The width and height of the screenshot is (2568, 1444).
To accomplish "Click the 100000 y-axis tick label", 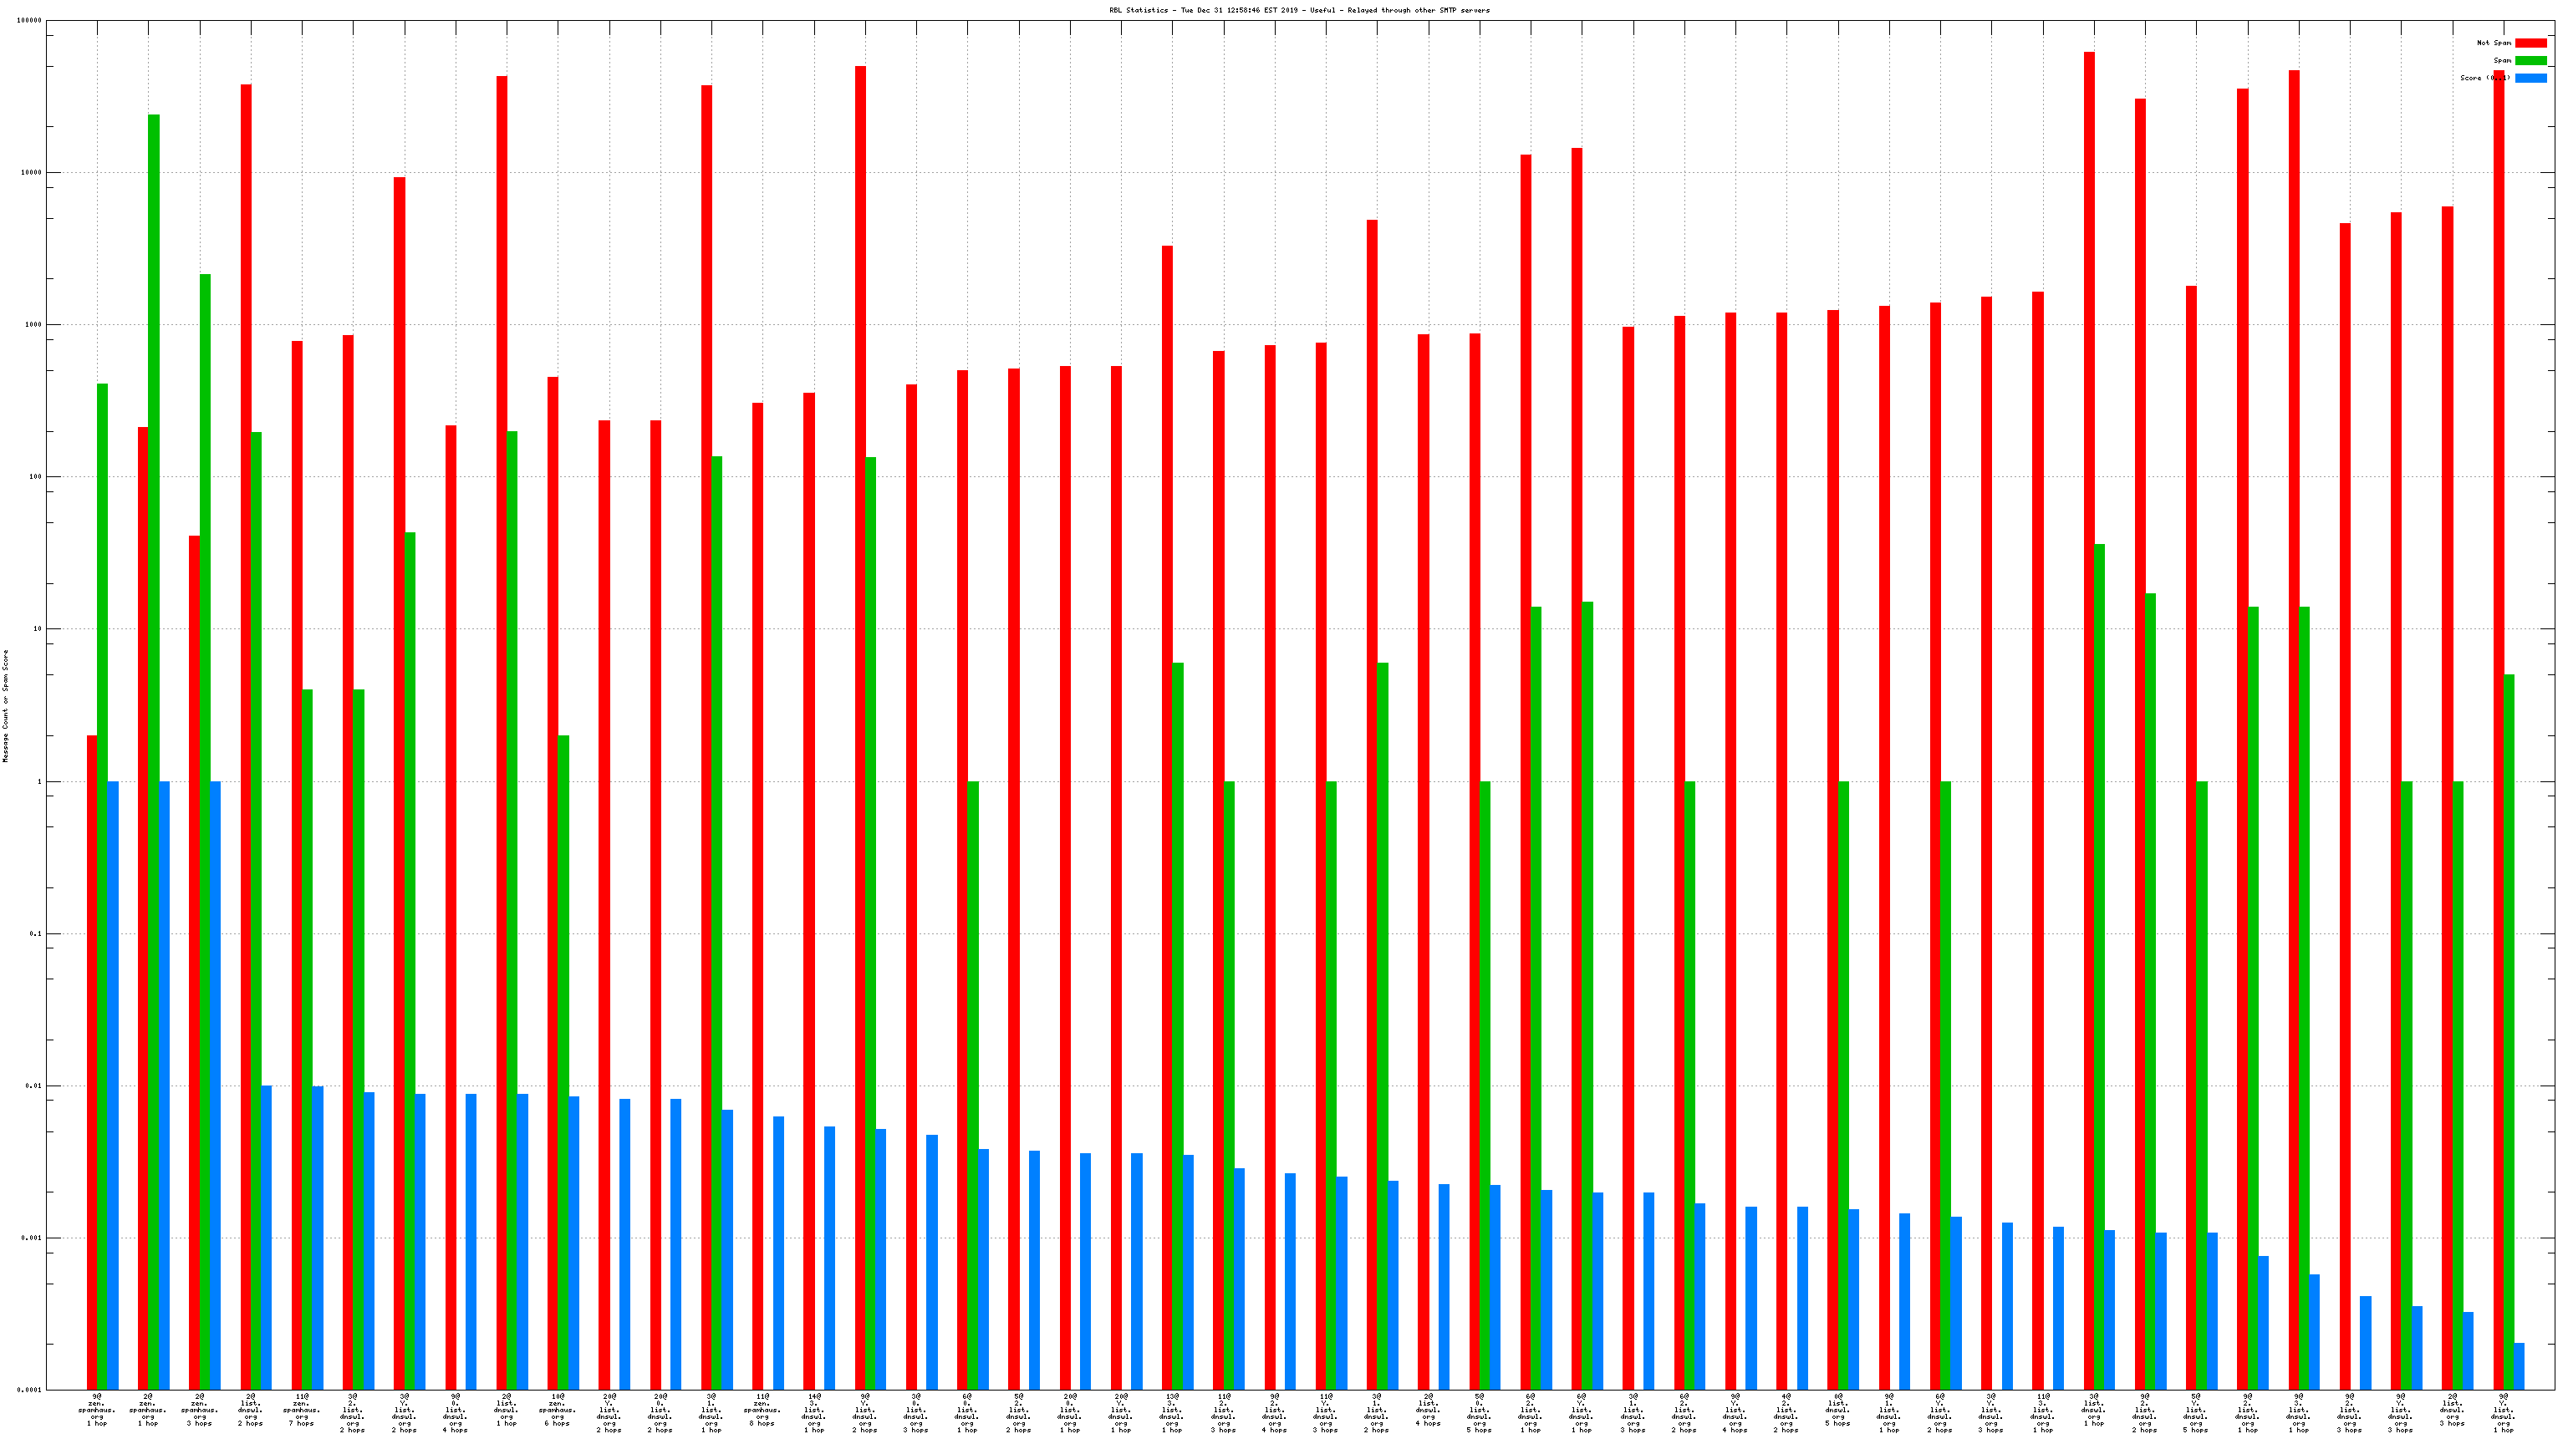I will tap(30, 21).
